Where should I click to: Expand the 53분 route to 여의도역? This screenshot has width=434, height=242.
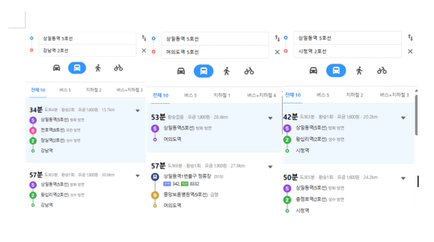[271, 118]
